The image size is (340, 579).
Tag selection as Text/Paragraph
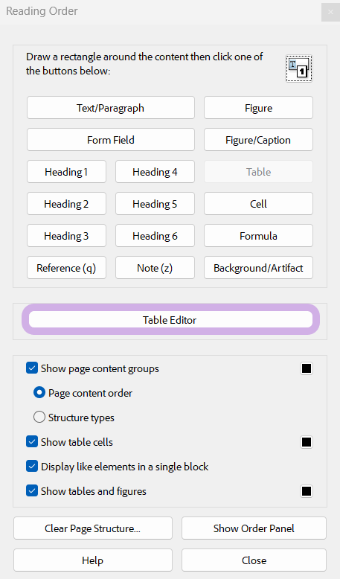tap(110, 108)
